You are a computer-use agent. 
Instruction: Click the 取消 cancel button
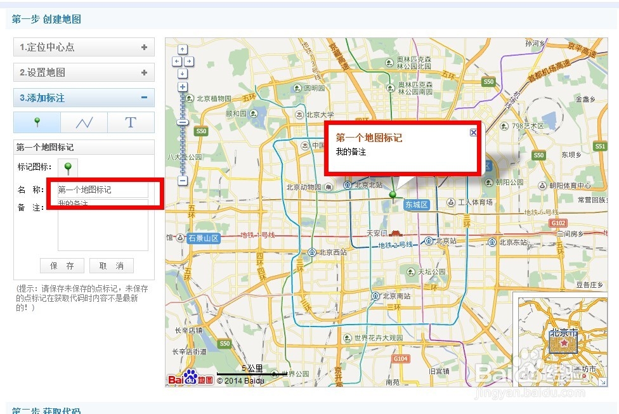pyautogui.click(x=111, y=266)
